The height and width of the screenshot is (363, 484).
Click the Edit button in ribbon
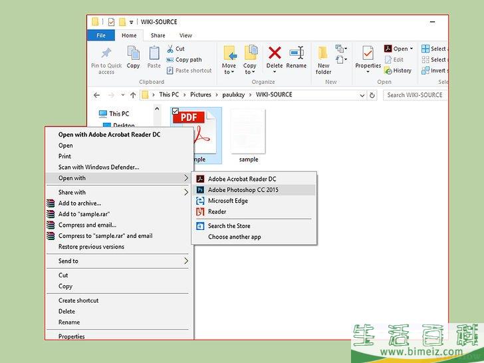[x=394, y=60]
